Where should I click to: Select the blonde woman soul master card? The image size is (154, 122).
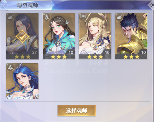tap(95, 36)
